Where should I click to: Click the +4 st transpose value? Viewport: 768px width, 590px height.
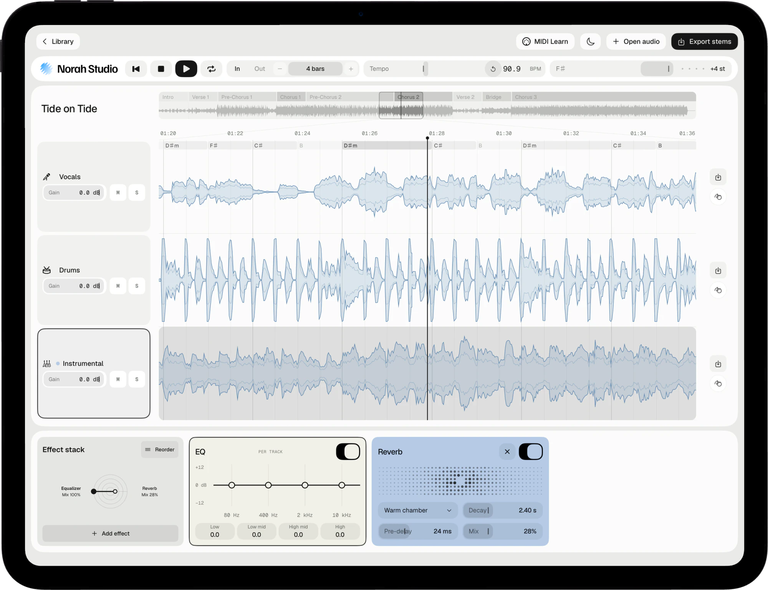coord(717,69)
